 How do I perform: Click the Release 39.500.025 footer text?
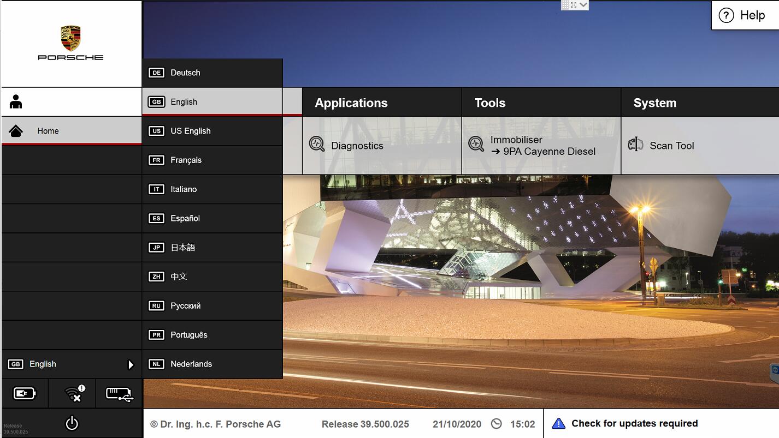tap(365, 424)
